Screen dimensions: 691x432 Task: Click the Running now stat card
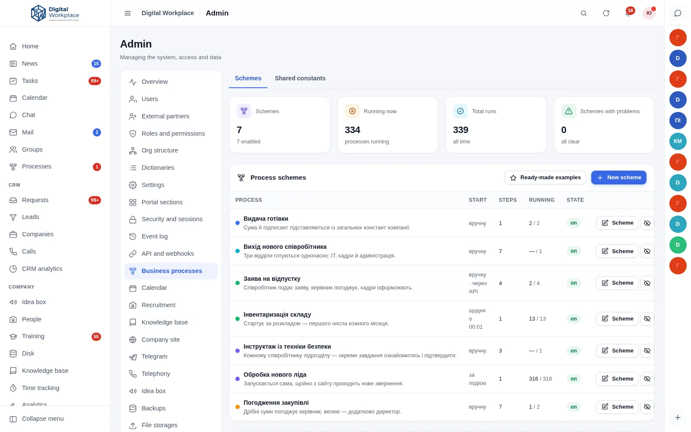pos(388,125)
